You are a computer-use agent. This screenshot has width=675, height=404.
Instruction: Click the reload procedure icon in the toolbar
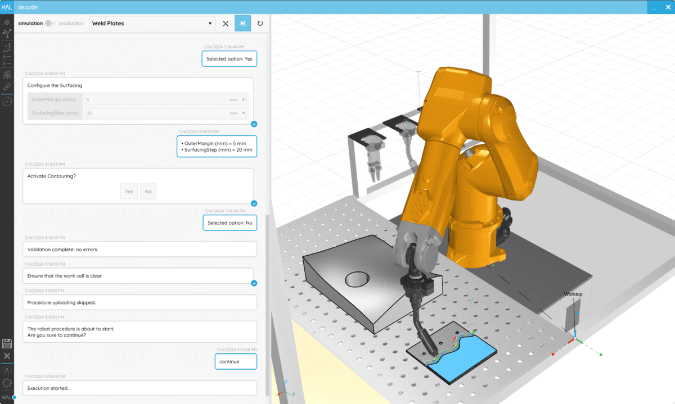(x=259, y=23)
